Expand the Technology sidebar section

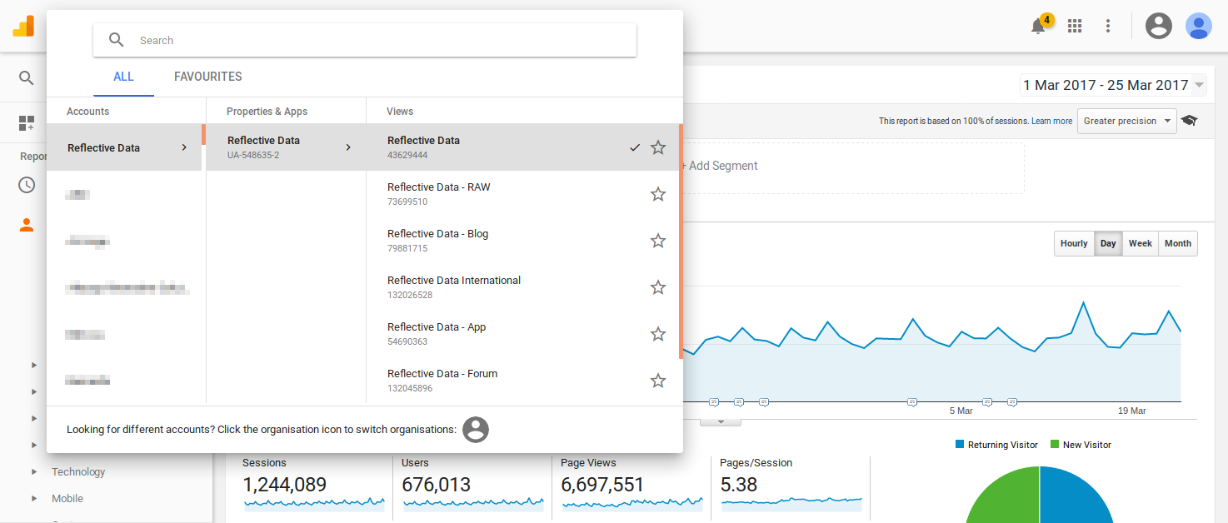(x=78, y=471)
